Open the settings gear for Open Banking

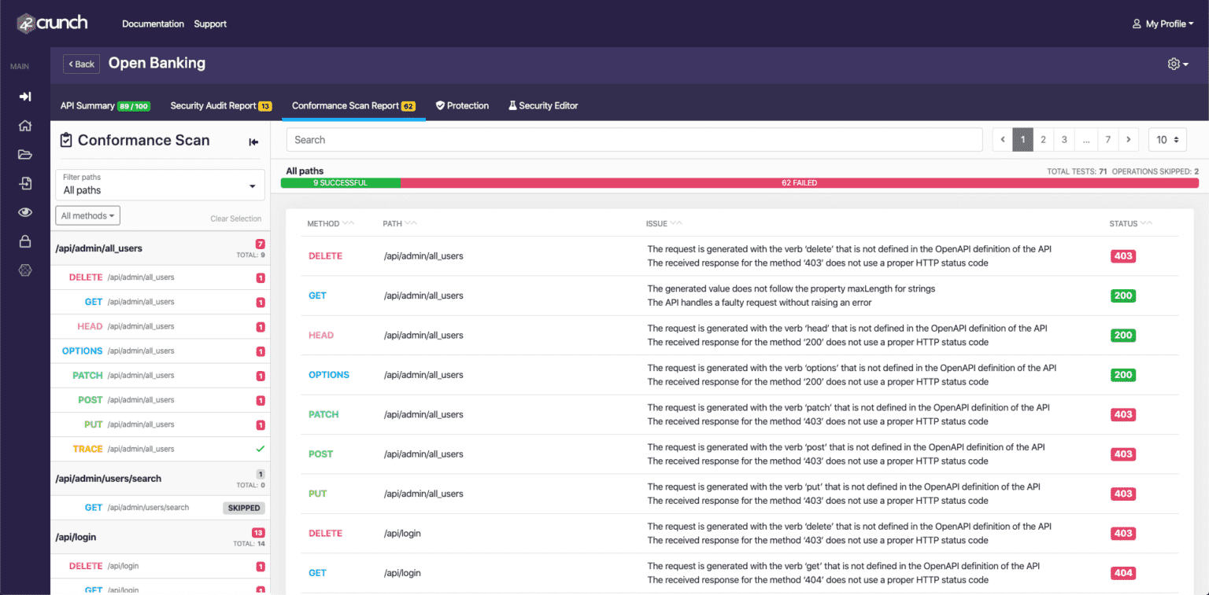click(1174, 64)
